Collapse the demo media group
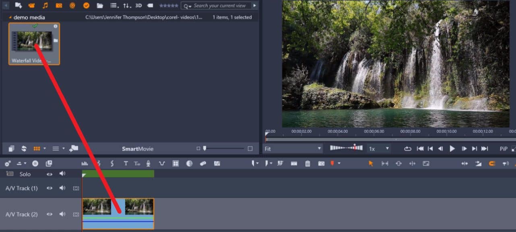The height and width of the screenshot is (232, 516). click(x=9, y=17)
